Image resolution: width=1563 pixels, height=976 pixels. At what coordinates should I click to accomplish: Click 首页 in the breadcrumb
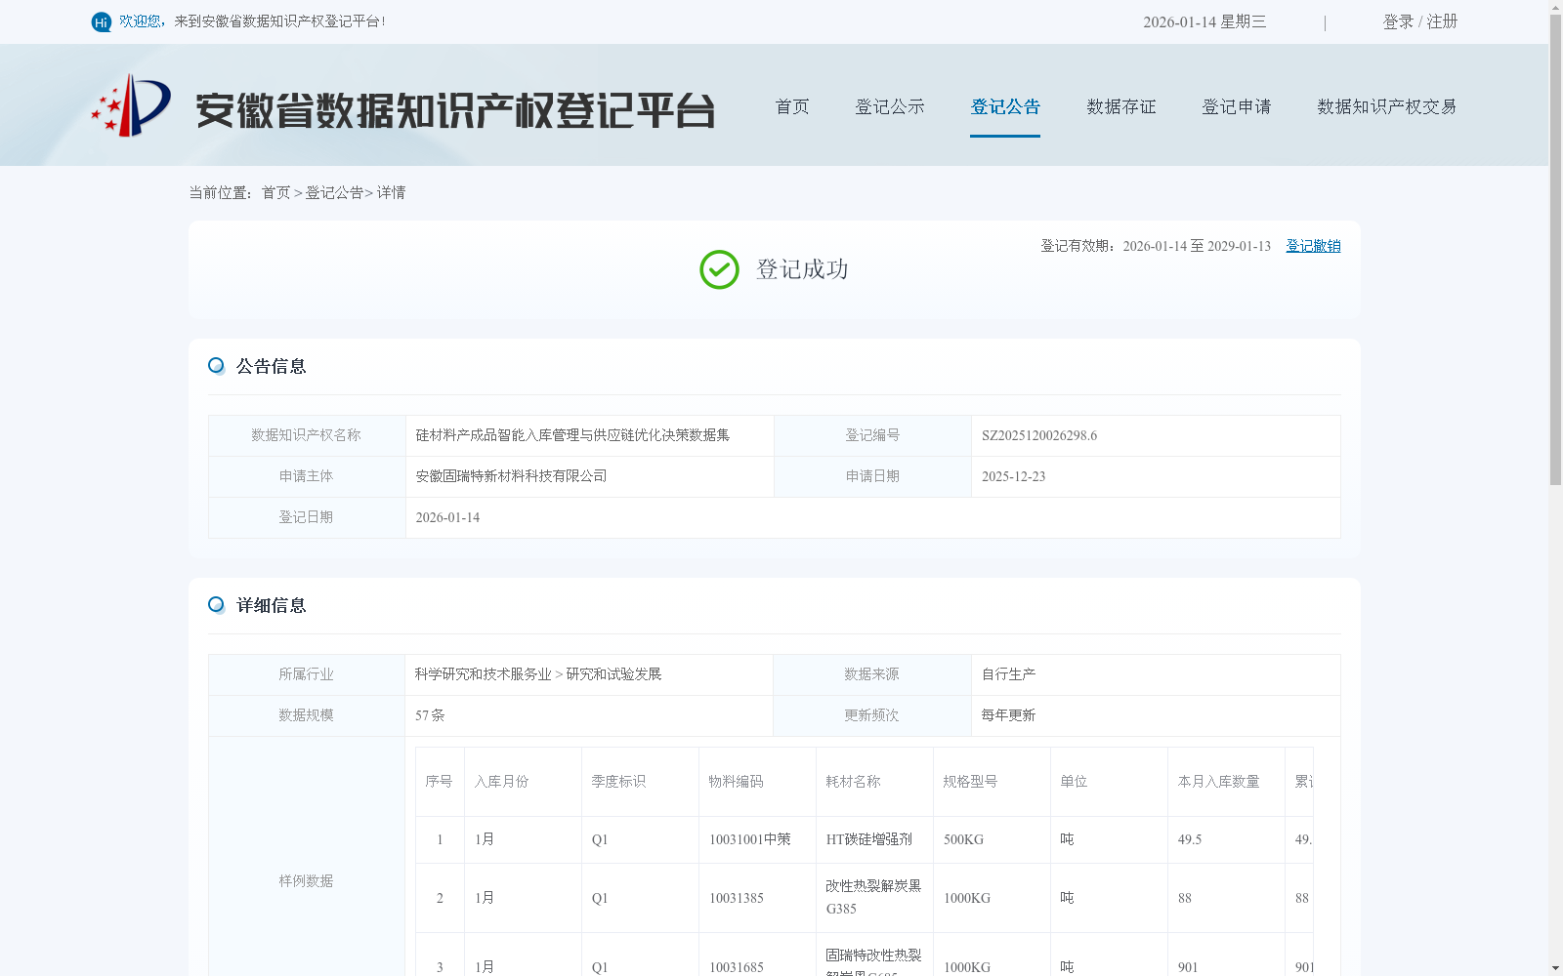[275, 193]
